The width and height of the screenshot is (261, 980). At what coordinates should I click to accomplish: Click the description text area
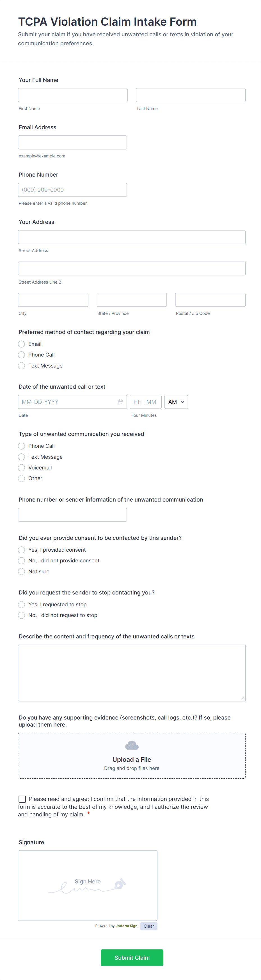132,672
